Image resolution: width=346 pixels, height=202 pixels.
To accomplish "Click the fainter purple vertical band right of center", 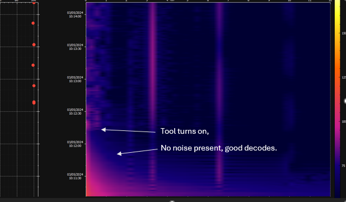I will (219, 88).
